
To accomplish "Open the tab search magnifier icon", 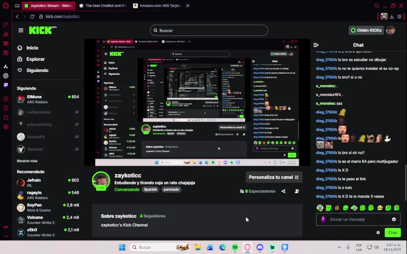I will 376,5.
